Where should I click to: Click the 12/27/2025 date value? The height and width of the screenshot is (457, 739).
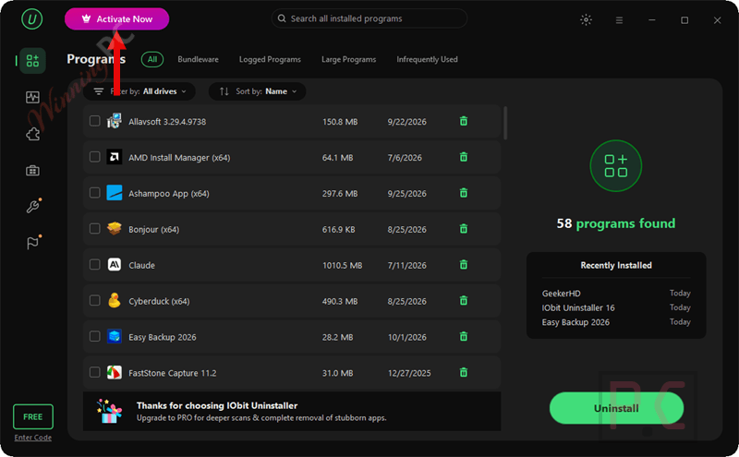[409, 373]
